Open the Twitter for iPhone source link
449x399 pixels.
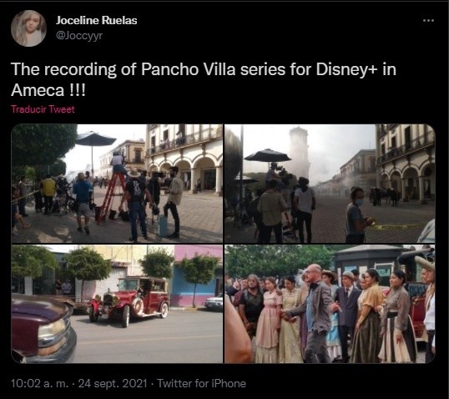202,383
